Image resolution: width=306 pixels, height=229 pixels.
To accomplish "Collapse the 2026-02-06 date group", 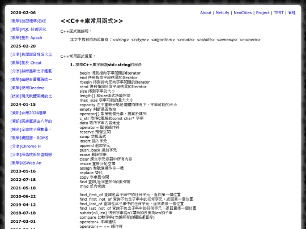I will (x=23, y=12).
